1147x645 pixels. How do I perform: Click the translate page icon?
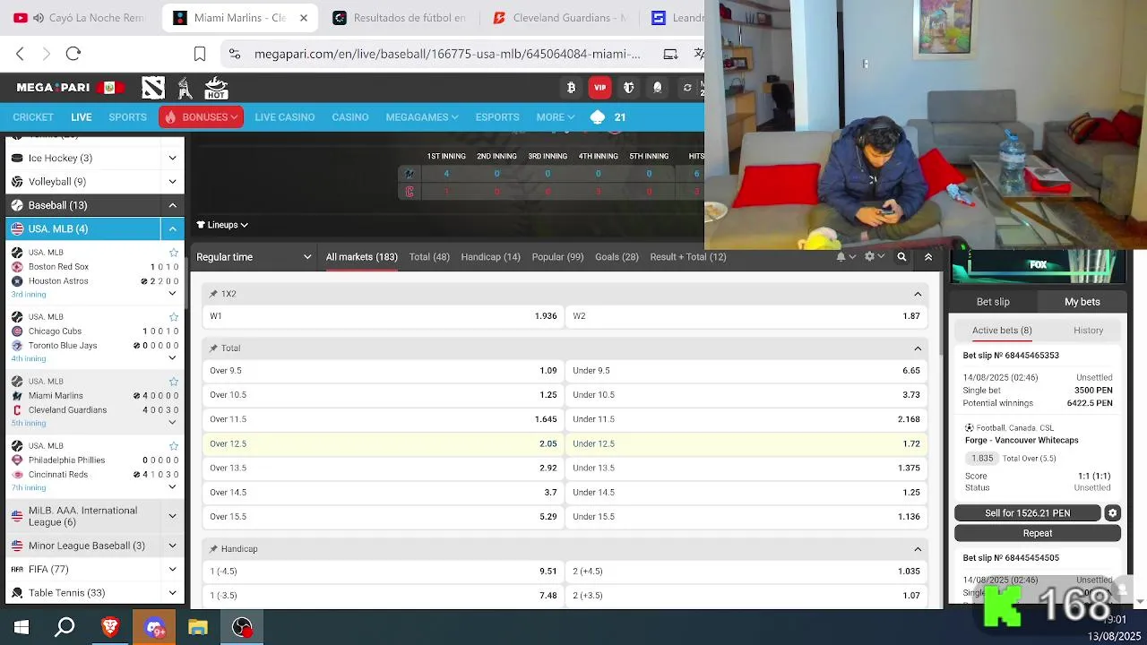698,54
